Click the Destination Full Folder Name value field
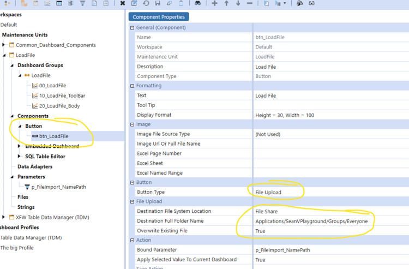The height and width of the screenshot is (269, 409). click(x=311, y=221)
